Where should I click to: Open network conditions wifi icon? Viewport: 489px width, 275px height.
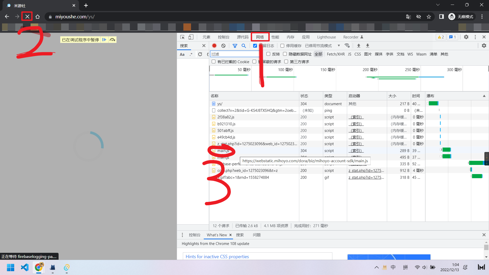coord(347,46)
